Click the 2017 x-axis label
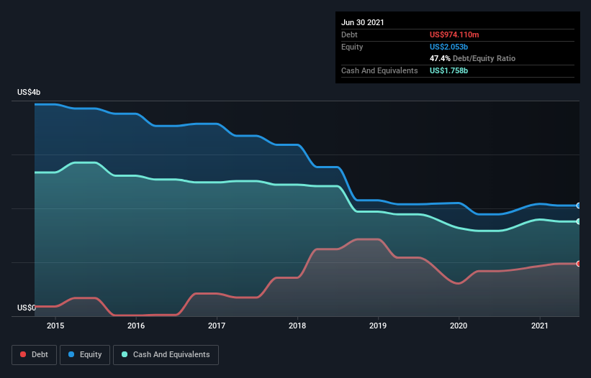 [x=217, y=326]
